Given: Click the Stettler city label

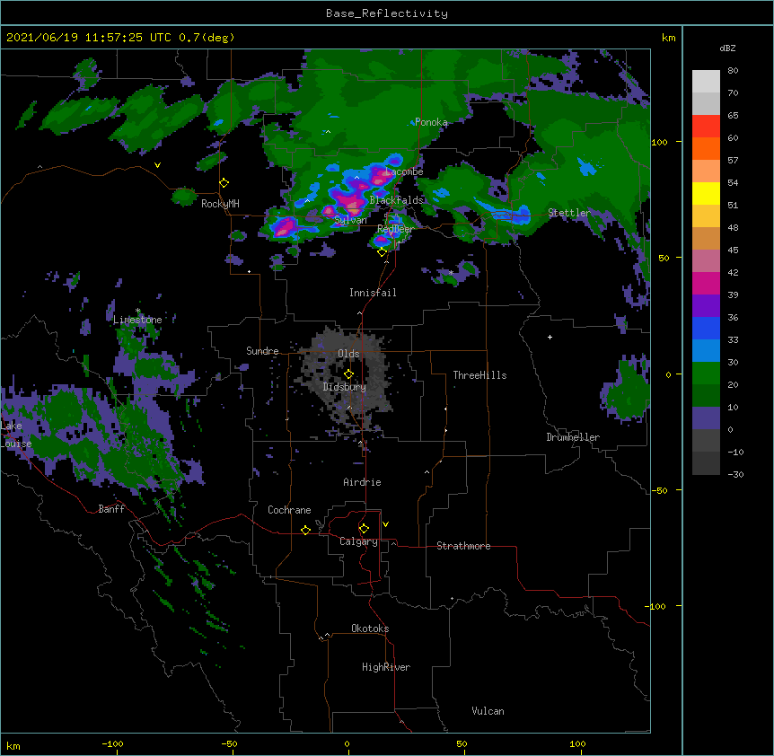Looking at the screenshot, I should [569, 213].
